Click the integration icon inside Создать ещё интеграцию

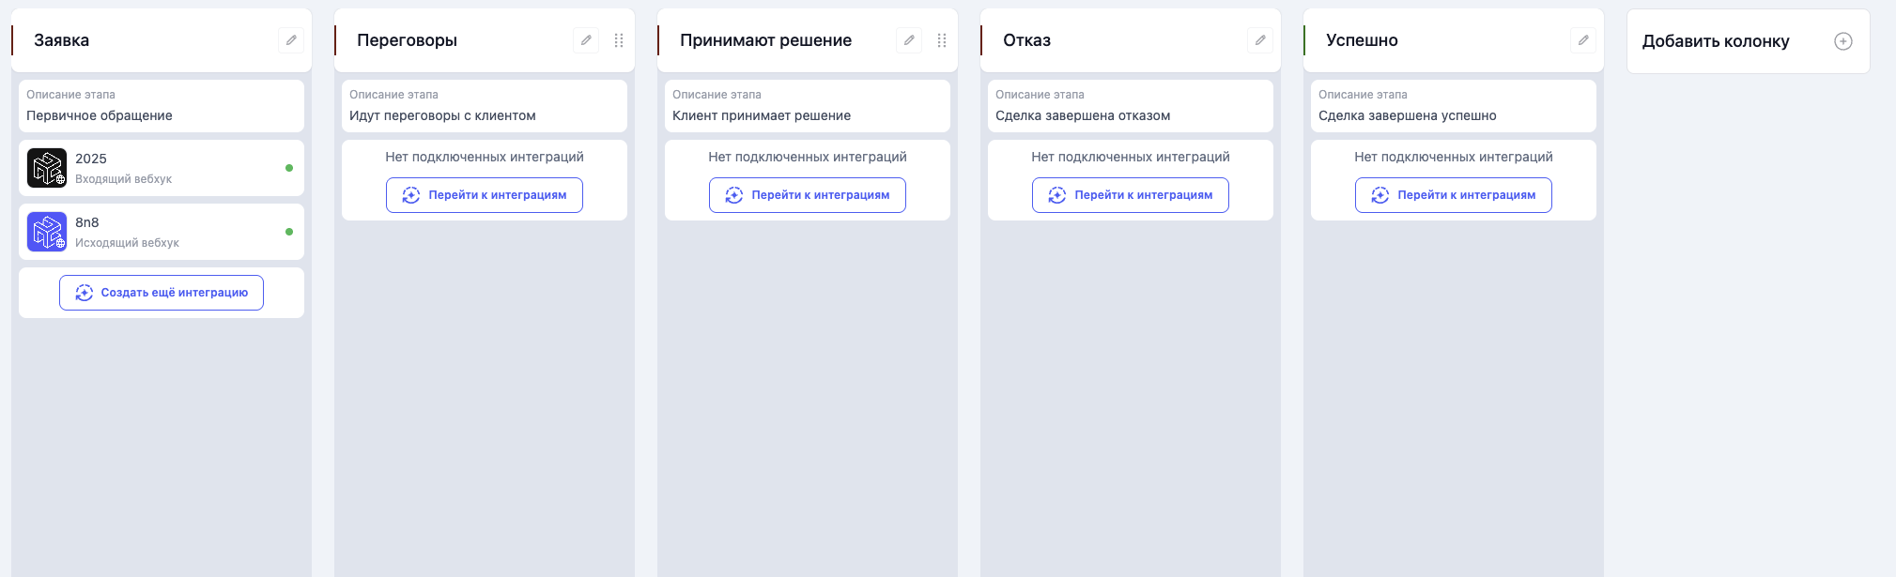click(x=83, y=292)
